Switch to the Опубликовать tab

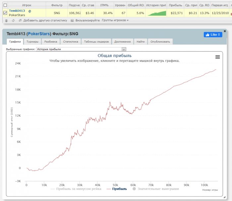point(160,42)
